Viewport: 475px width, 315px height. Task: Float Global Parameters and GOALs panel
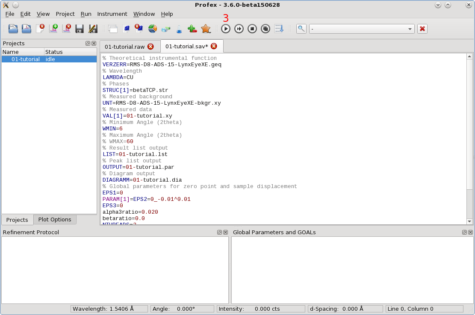click(x=464, y=233)
